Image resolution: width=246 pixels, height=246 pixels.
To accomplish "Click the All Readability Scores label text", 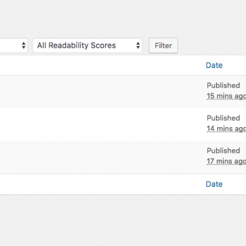I will pyautogui.click(x=76, y=45).
